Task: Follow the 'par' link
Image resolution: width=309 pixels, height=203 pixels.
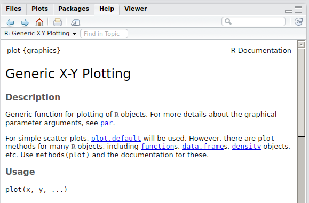Action: (x=107, y=123)
